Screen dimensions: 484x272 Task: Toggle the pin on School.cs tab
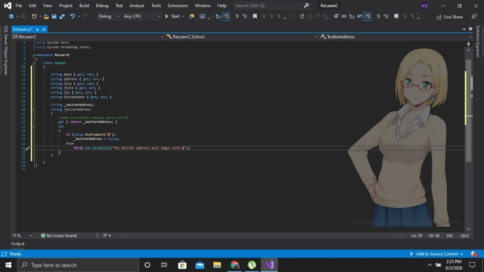[x=38, y=29]
